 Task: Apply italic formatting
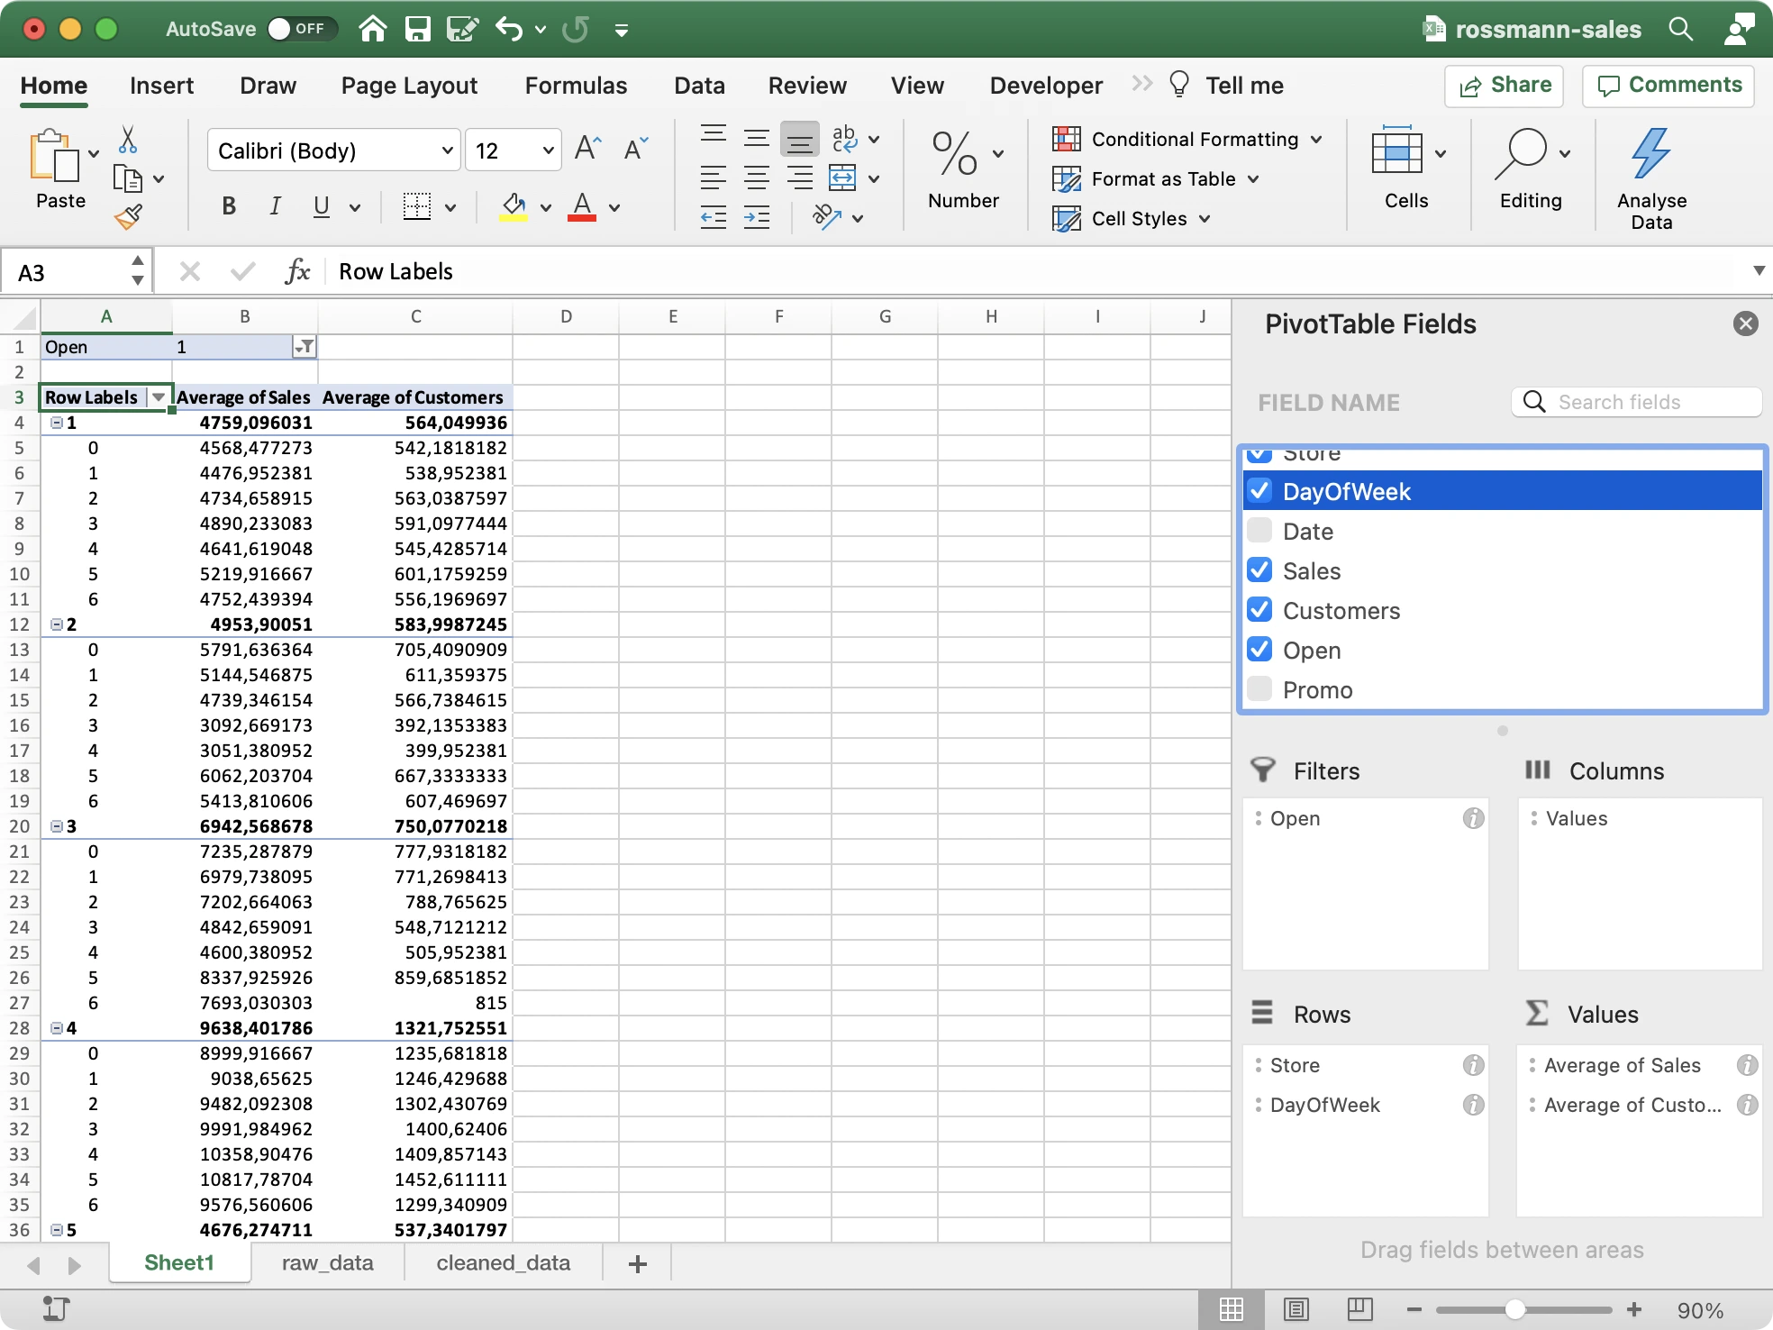tap(275, 206)
